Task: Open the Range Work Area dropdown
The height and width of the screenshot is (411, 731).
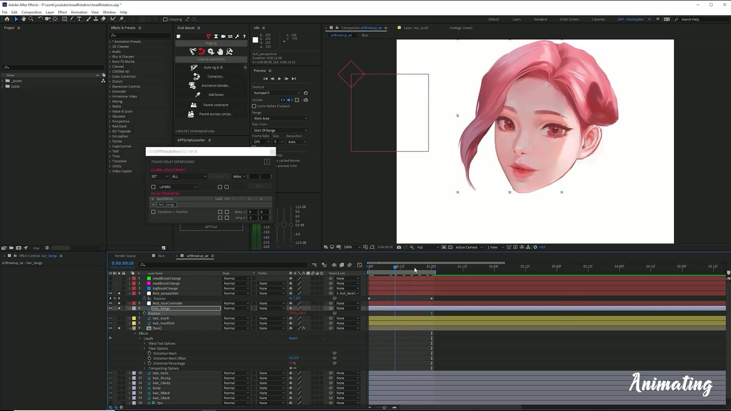Action: [x=280, y=118]
